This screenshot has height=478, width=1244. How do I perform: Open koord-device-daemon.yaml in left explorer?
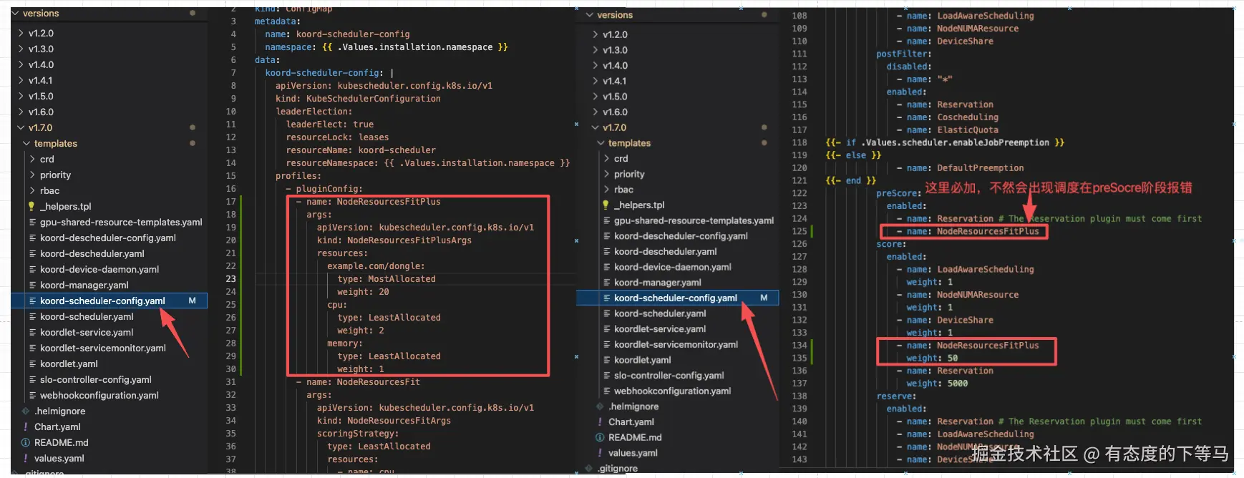(x=99, y=269)
